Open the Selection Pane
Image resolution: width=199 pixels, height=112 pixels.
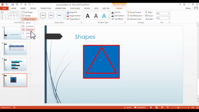(x=134, y=19)
